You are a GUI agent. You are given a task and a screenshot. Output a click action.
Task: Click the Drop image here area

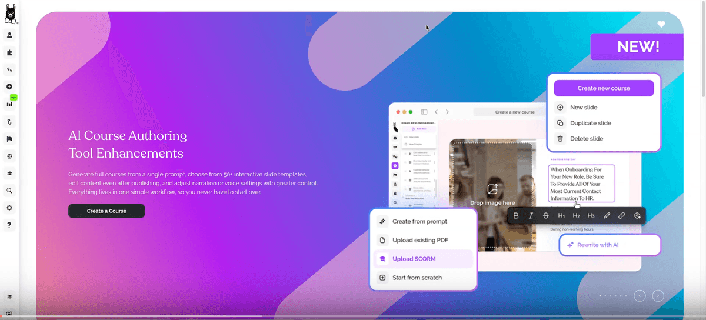(x=492, y=194)
